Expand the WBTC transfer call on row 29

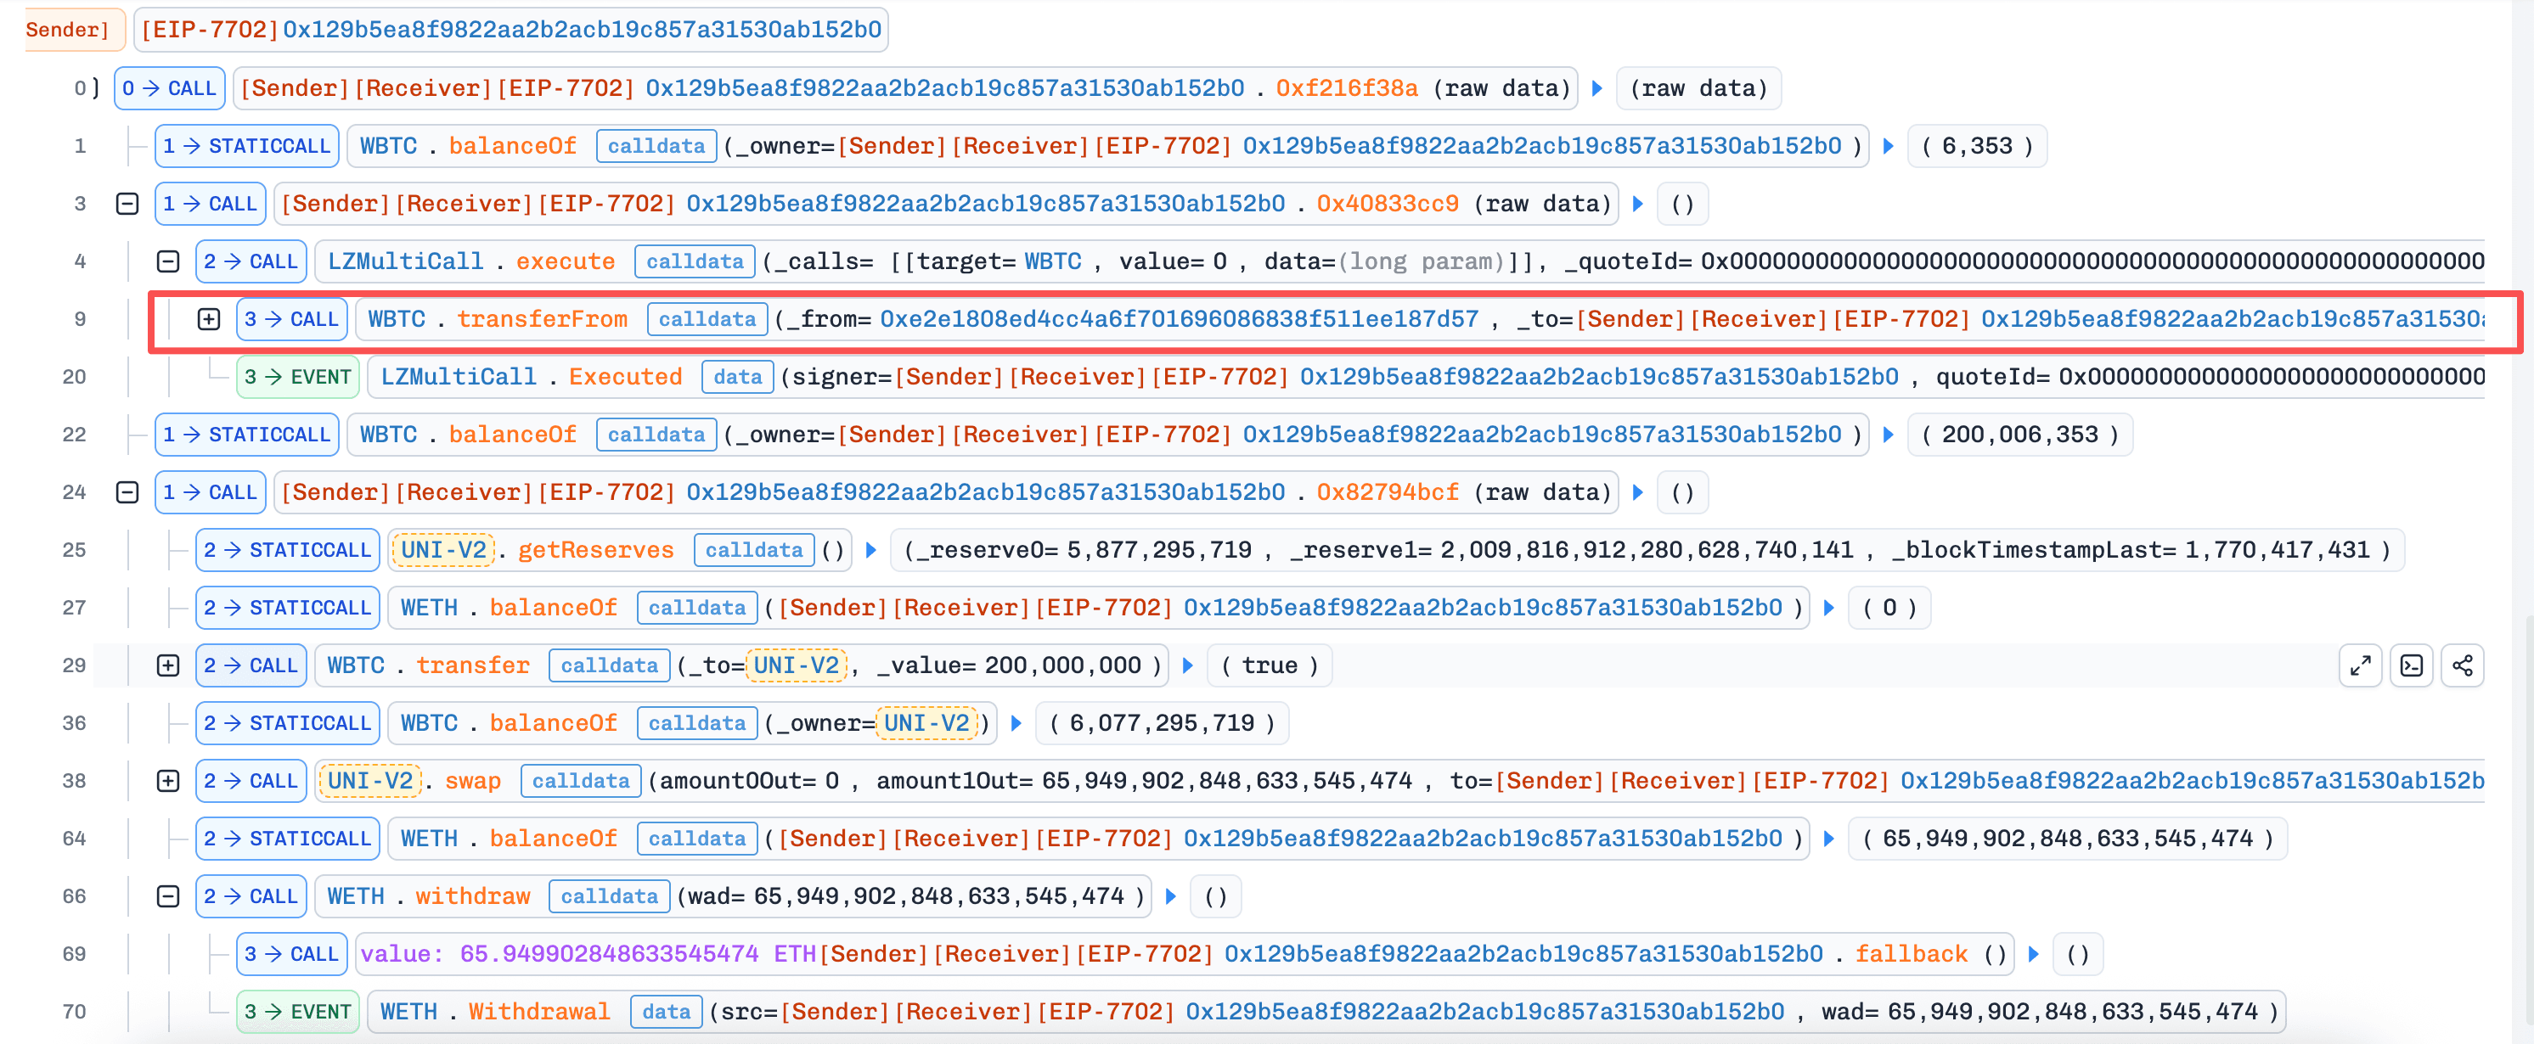coord(168,665)
